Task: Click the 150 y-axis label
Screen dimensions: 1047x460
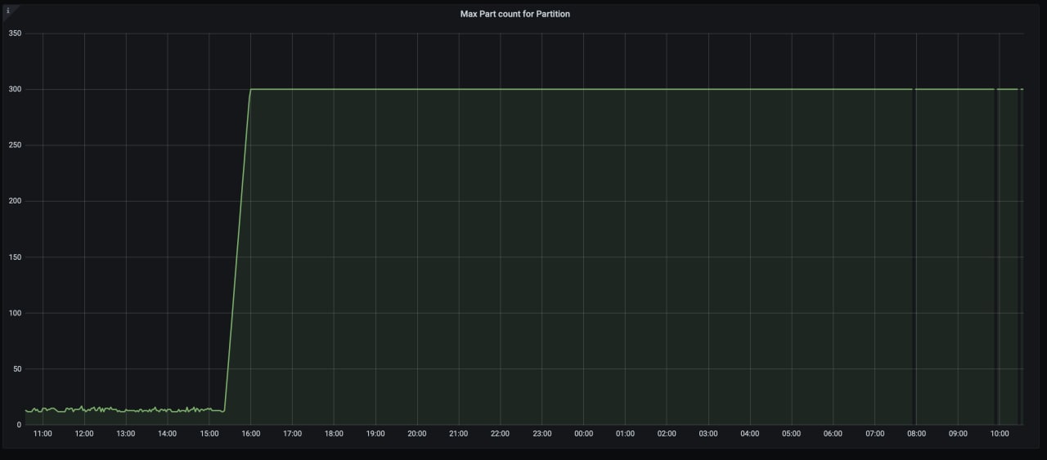Action: pos(15,257)
